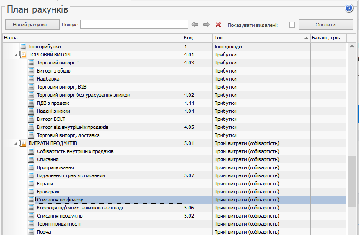This screenshot has height=235, width=359.
Task: Sort by the Тип column header
Action: pyautogui.click(x=260, y=38)
